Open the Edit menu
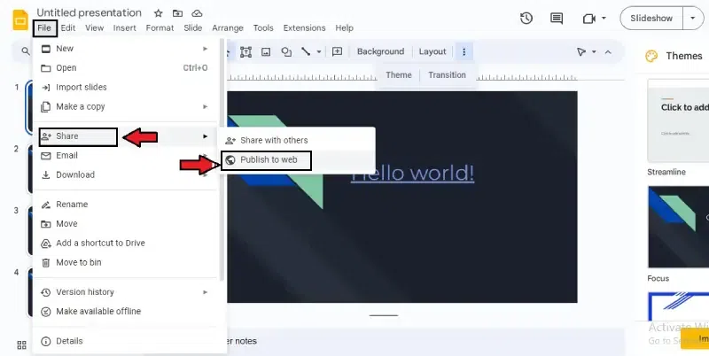Viewport: 709px width, 356px height. coord(68,28)
